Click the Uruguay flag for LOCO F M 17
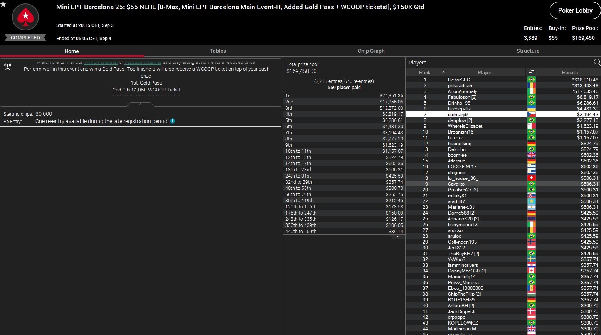The width and height of the screenshot is (601, 335). (x=532, y=166)
